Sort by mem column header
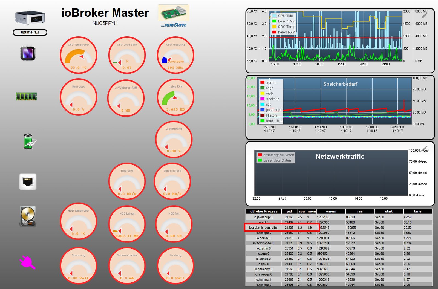The image size is (438, 289). pyautogui.click(x=312, y=211)
